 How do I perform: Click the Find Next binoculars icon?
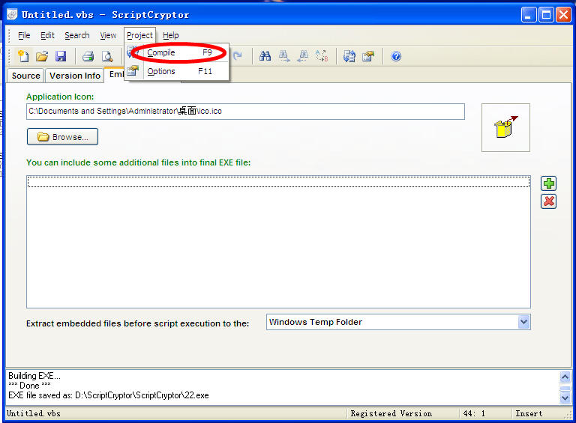[x=283, y=56]
